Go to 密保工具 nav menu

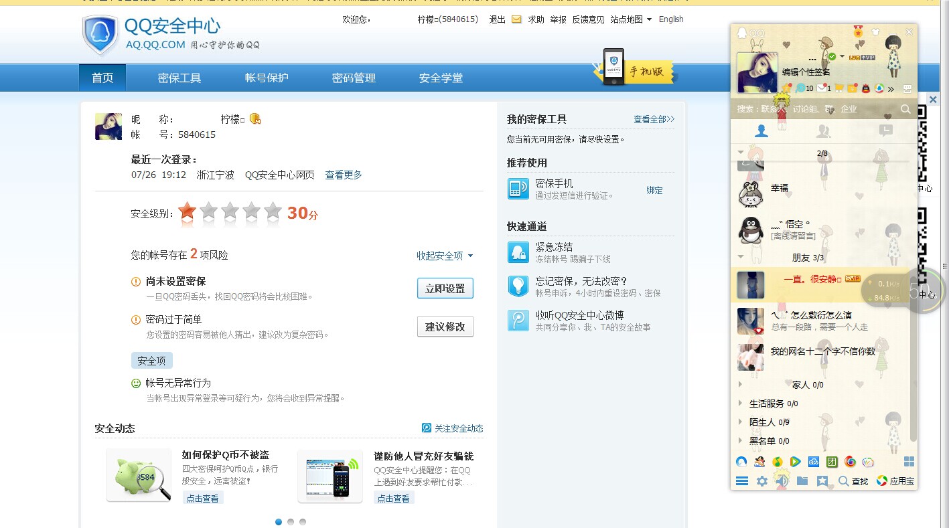coord(179,78)
